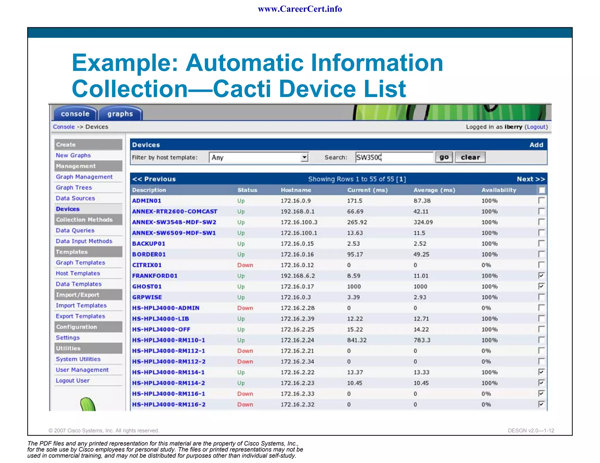
Task: Sort by the Average (ms) column header
Action: click(x=434, y=190)
